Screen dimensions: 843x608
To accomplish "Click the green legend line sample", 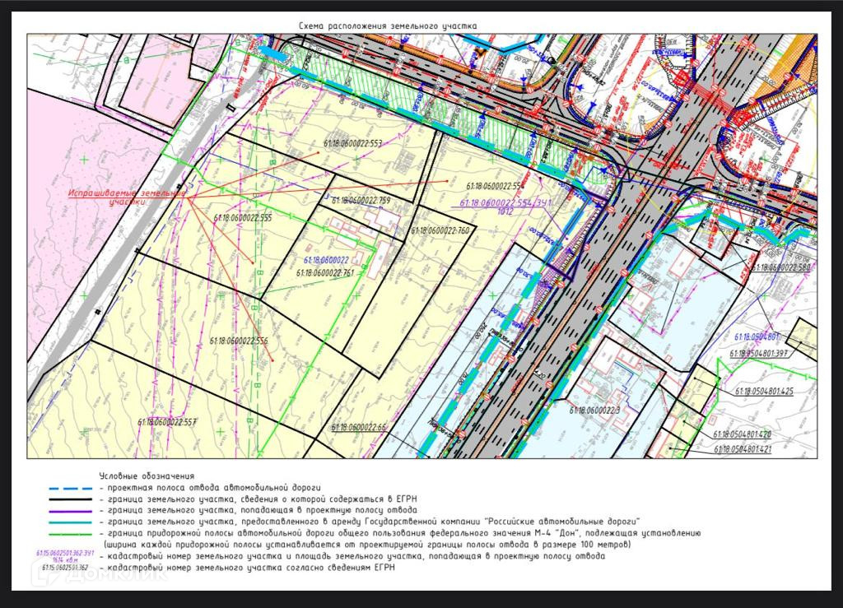I will pyautogui.click(x=71, y=535).
